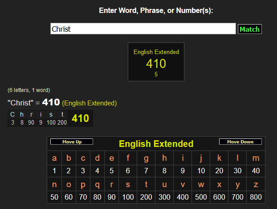Click the value 800 cell
The height and width of the screenshot is (209, 277).
256,197
